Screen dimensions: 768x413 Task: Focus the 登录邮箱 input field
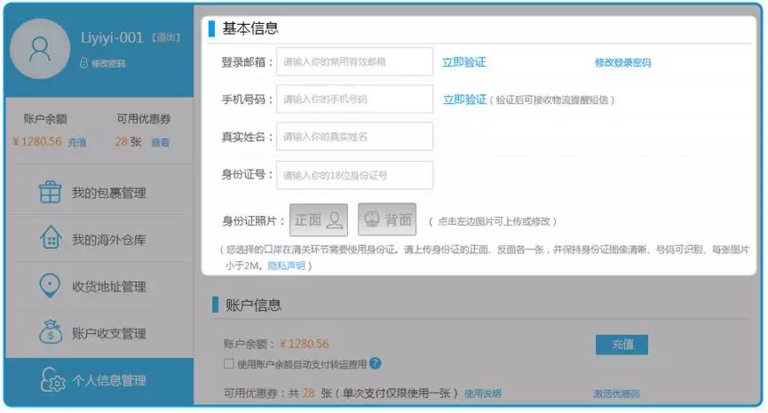pos(354,62)
